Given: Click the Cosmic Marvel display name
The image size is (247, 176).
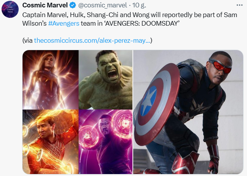Looking at the screenshot, I should tap(45, 5).
